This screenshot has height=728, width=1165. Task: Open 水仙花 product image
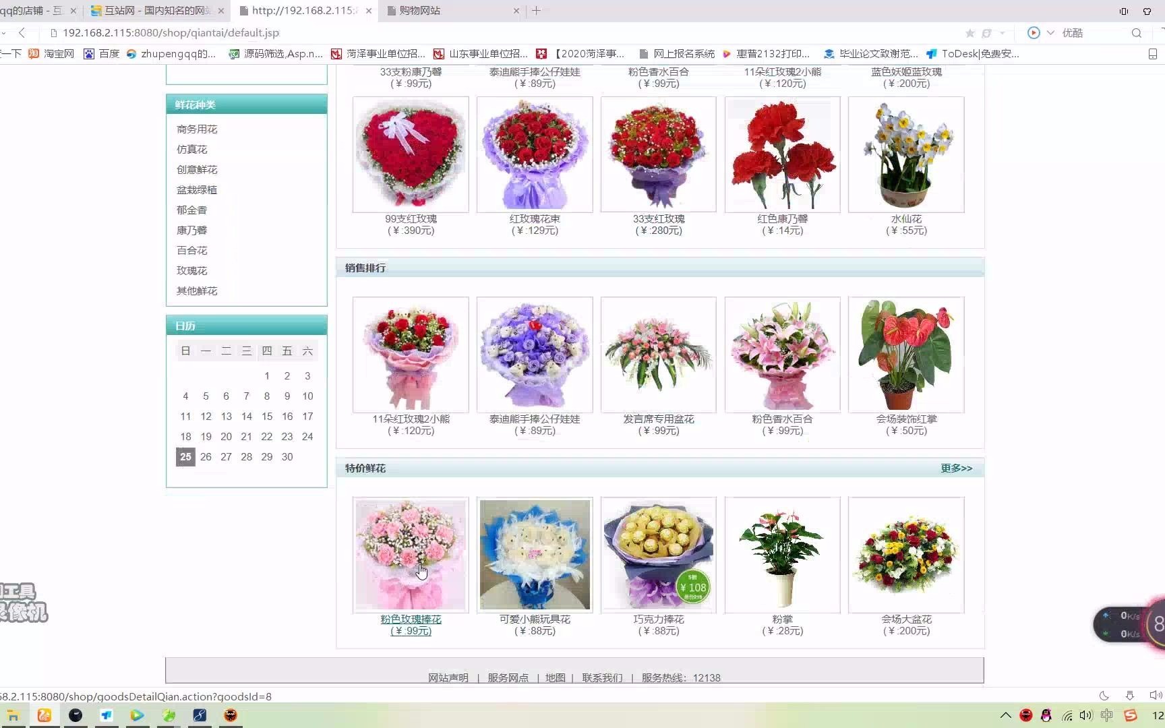pos(906,154)
